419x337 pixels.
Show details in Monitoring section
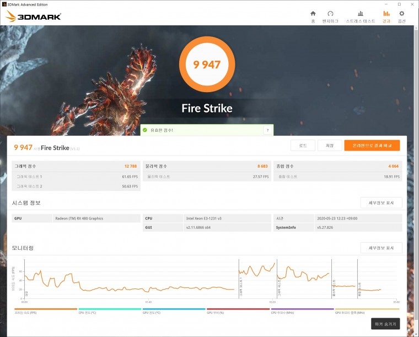coord(381,248)
